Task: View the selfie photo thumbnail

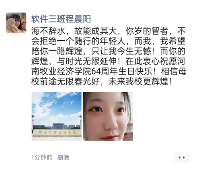Action: tap(108, 116)
